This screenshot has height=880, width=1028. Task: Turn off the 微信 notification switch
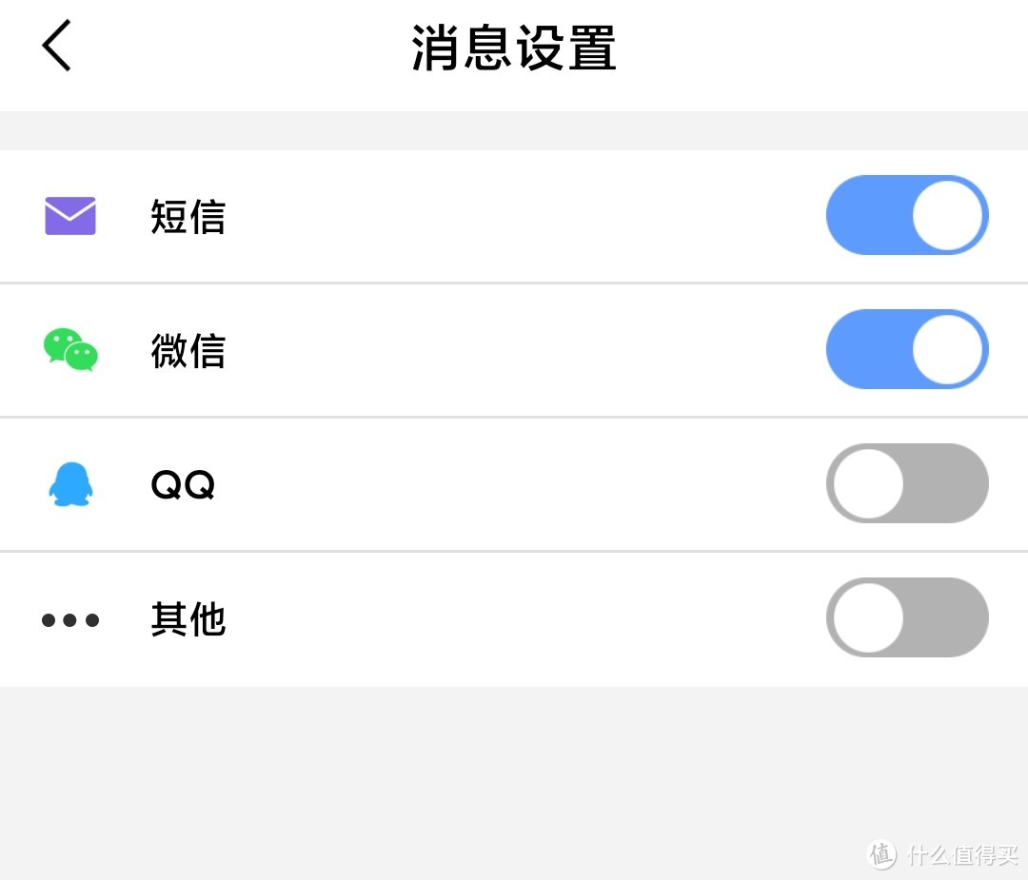point(907,349)
